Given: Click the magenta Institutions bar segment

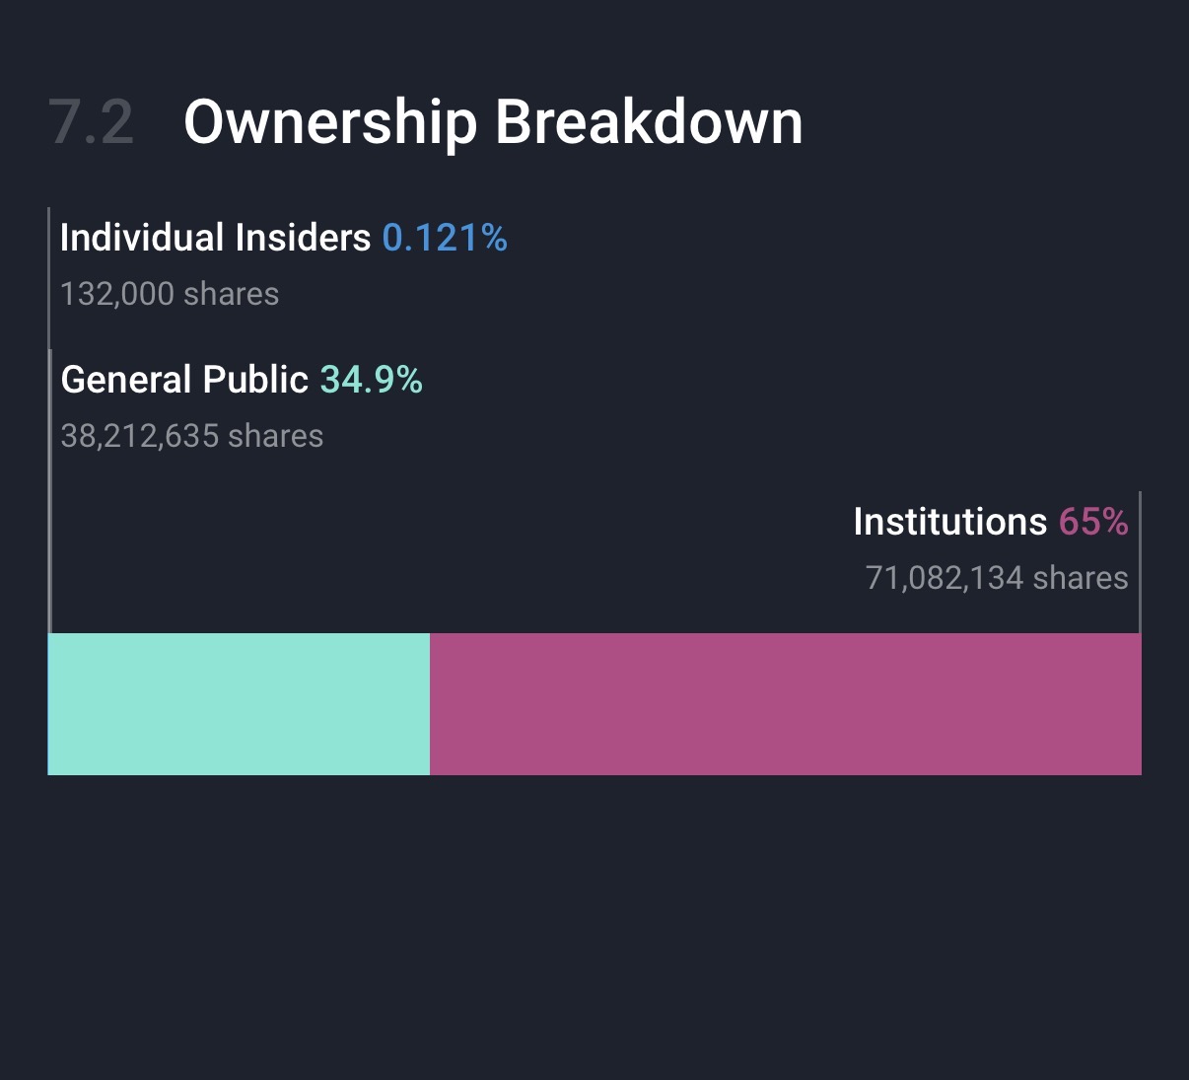Looking at the screenshot, I should [x=785, y=704].
